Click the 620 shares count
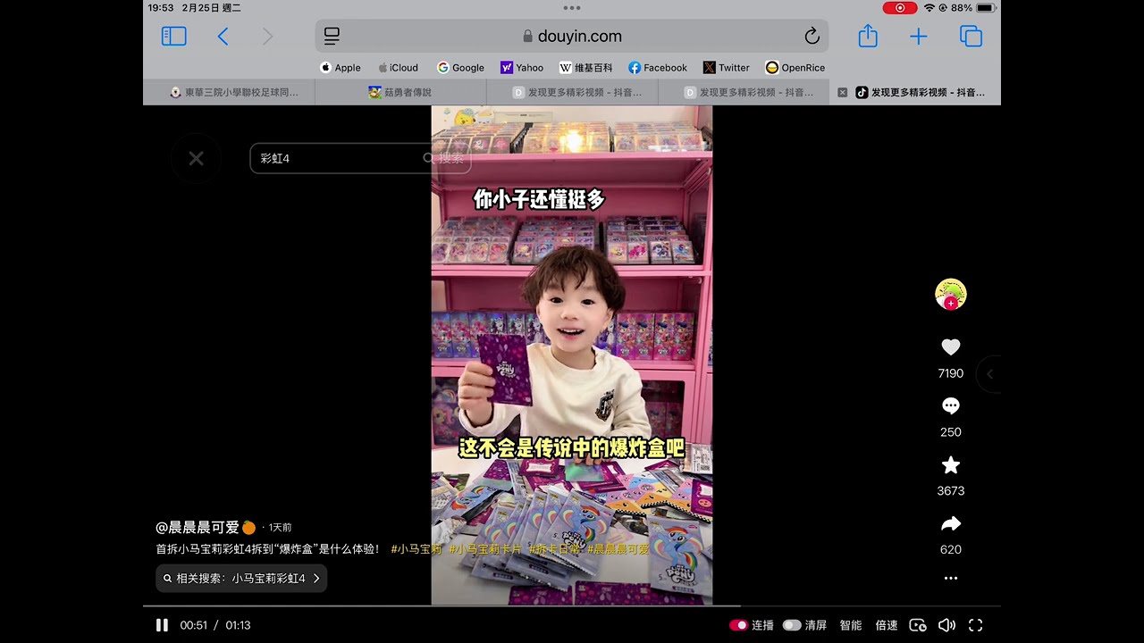The image size is (1144, 643). pos(951,550)
